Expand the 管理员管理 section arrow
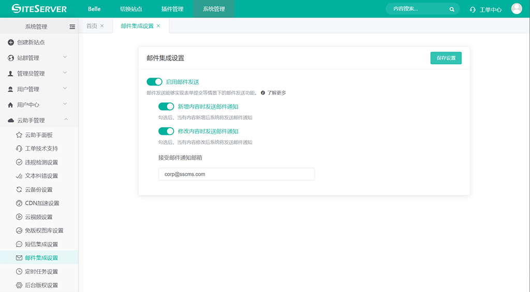The height and width of the screenshot is (292, 530). pyautogui.click(x=65, y=73)
